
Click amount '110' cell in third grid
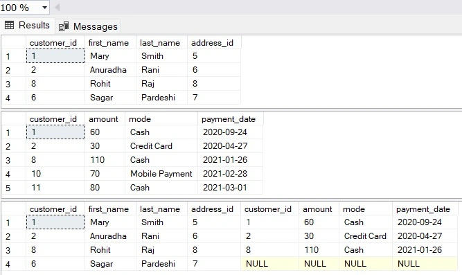pyautogui.click(x=319, y=250)
